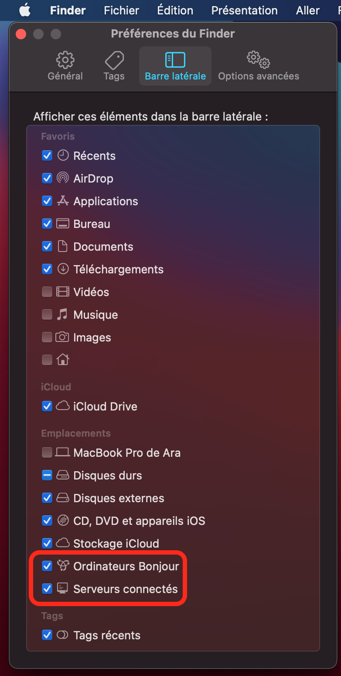The width and height of the screenshot is (341, 676).
Task: Click the AirDrop radar icon
Action: tap(63, 178)
